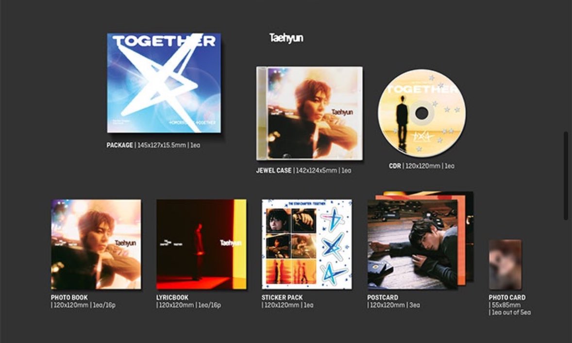Viewport: 572px width, 343px height.
Task: Click the JEWEL CASE caption text
Action: [x=303, y=170]
